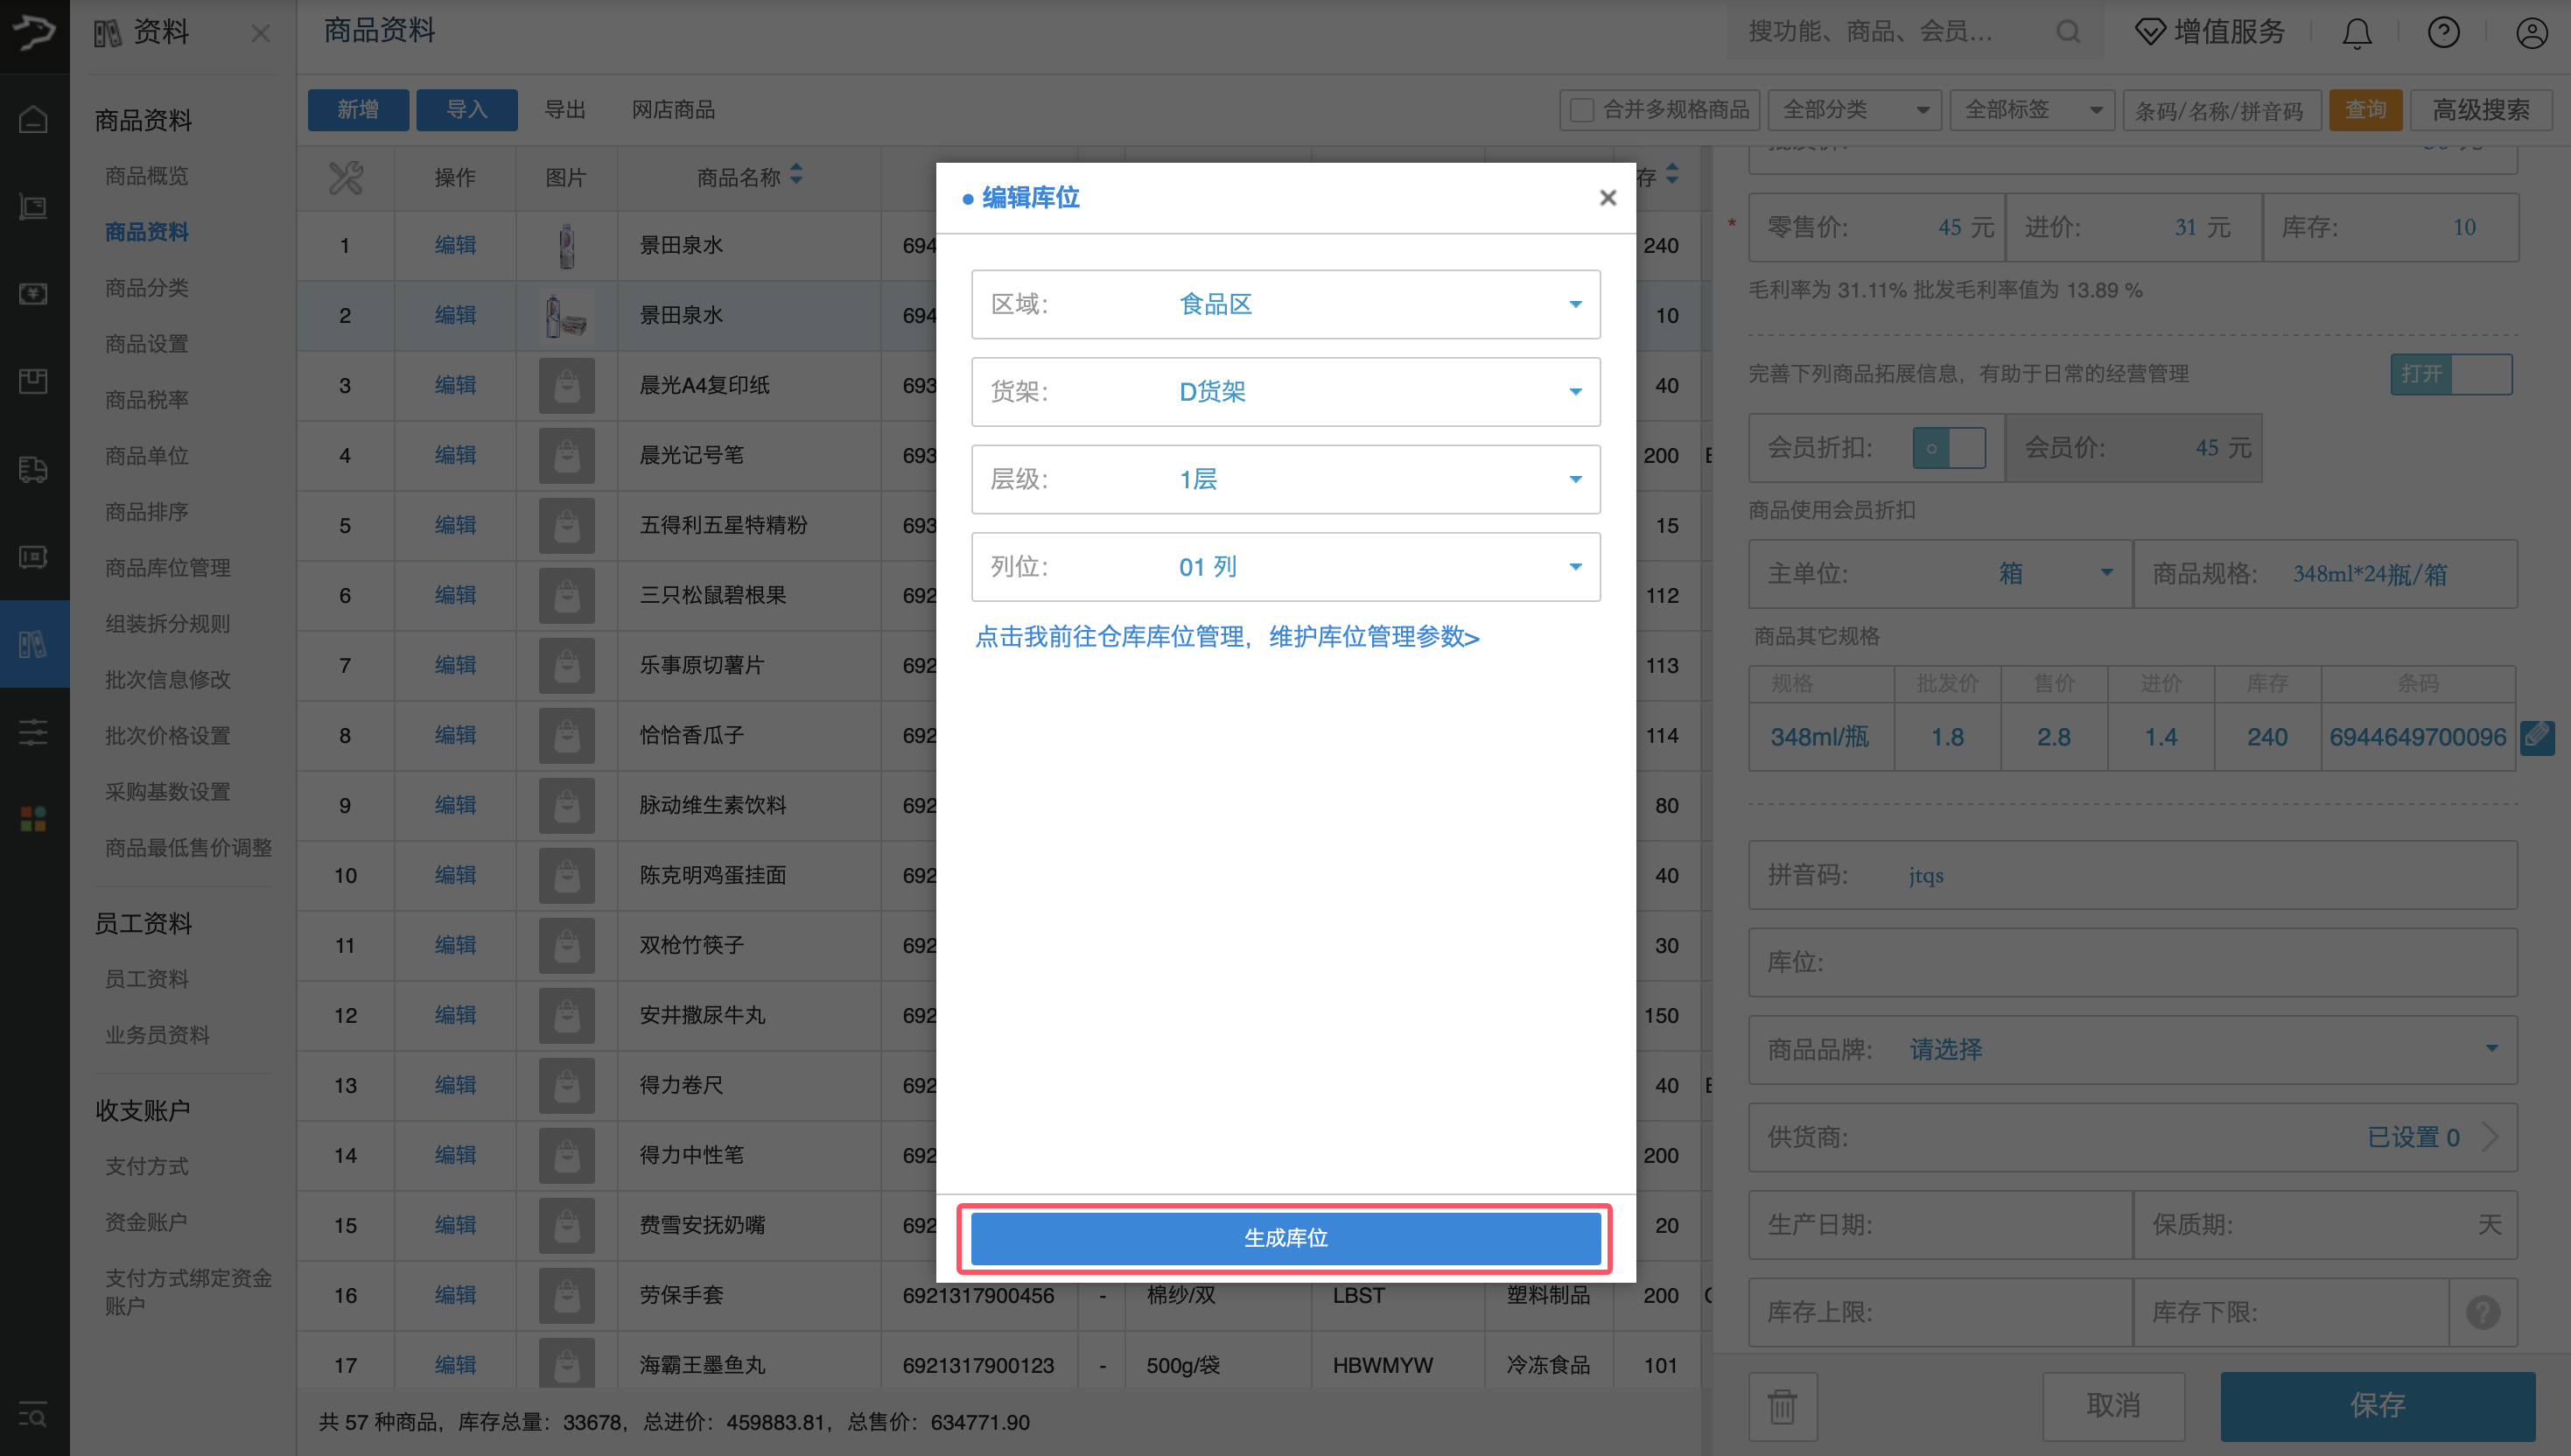Viewport: 2571px width, 1456px height.
Task: Check the 合并多规格商品 checkbox
Action: click(x=1581, y=109)
